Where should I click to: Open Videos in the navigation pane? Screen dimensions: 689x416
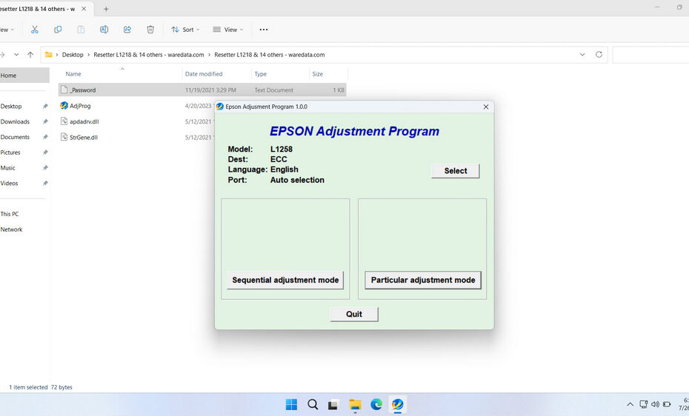point(9,183)
